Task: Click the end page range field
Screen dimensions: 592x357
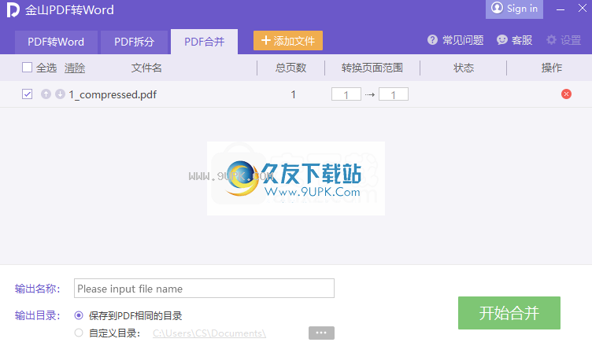Action: [x=394, y=94]
